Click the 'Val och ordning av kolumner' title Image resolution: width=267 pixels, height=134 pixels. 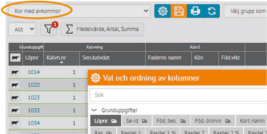(151, 78)
